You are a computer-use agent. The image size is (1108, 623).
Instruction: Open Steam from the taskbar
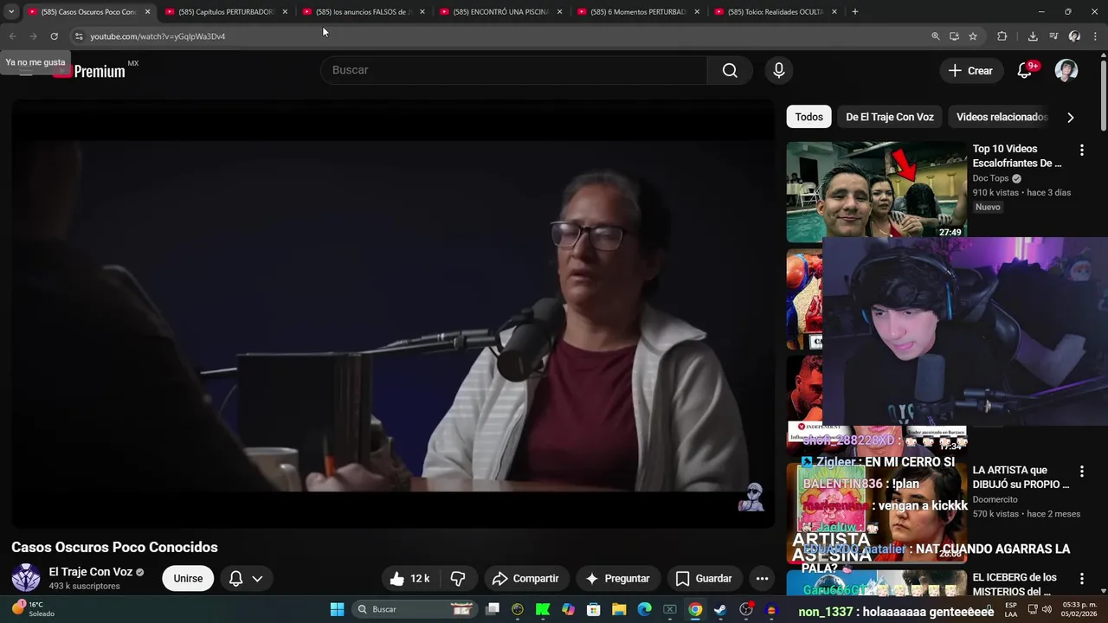720,609
